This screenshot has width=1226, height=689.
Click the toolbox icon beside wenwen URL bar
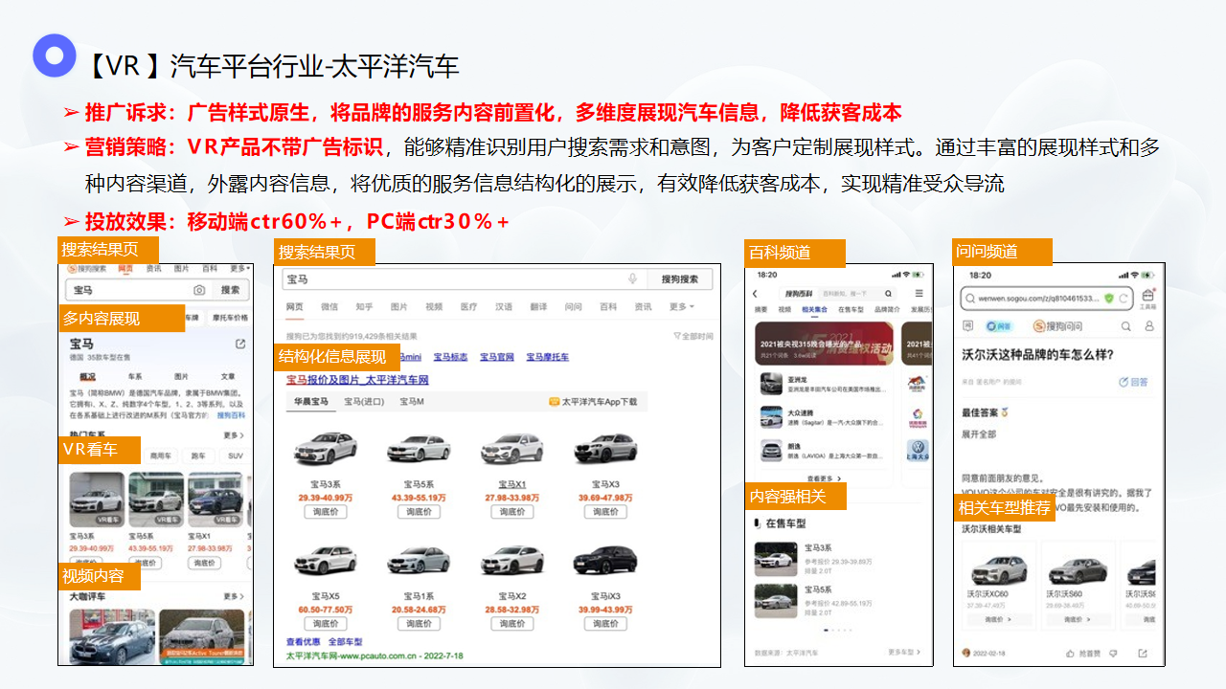point(1147,298)
